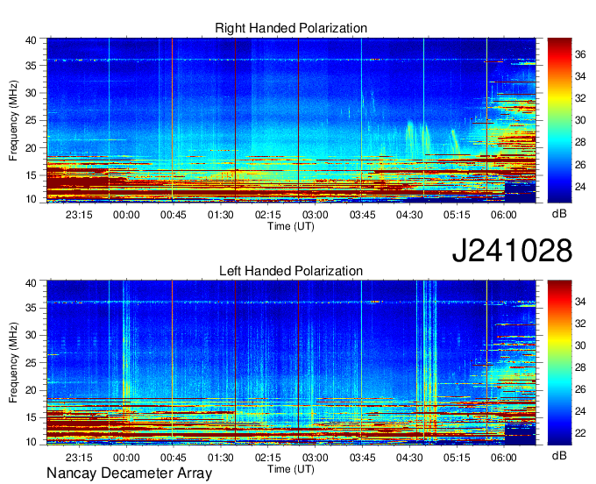
Task: Click the "dB" label of Right Handed color bar
Action: (559, 214)
